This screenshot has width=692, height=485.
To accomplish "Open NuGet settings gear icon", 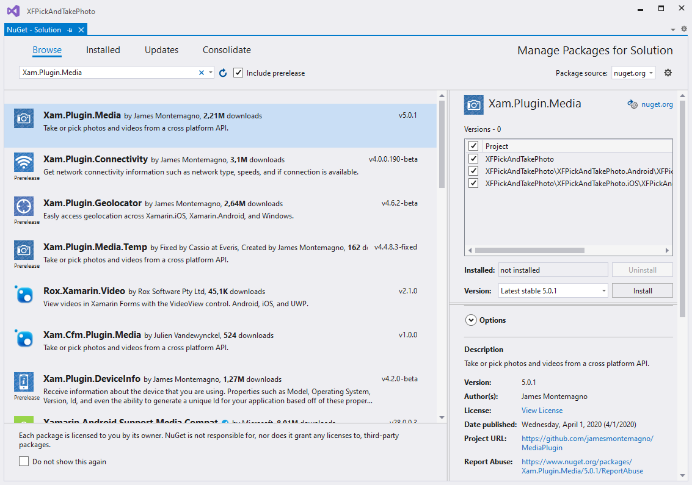I will (x=668, y=73).
